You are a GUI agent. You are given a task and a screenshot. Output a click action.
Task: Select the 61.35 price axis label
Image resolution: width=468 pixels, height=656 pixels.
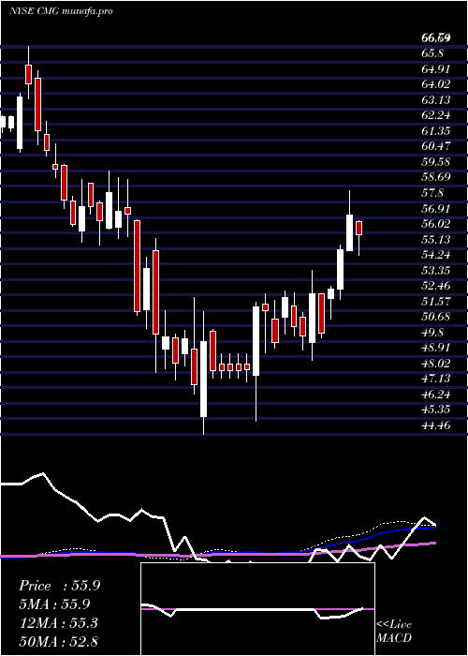tap(436, 131)
